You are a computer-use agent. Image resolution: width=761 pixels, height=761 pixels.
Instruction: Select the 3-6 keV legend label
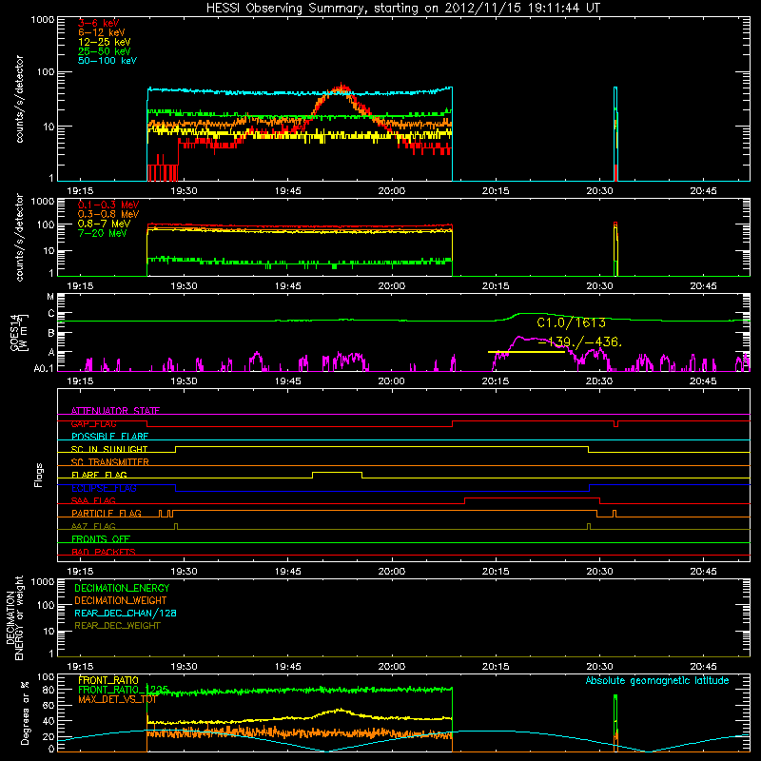(99, 23)
